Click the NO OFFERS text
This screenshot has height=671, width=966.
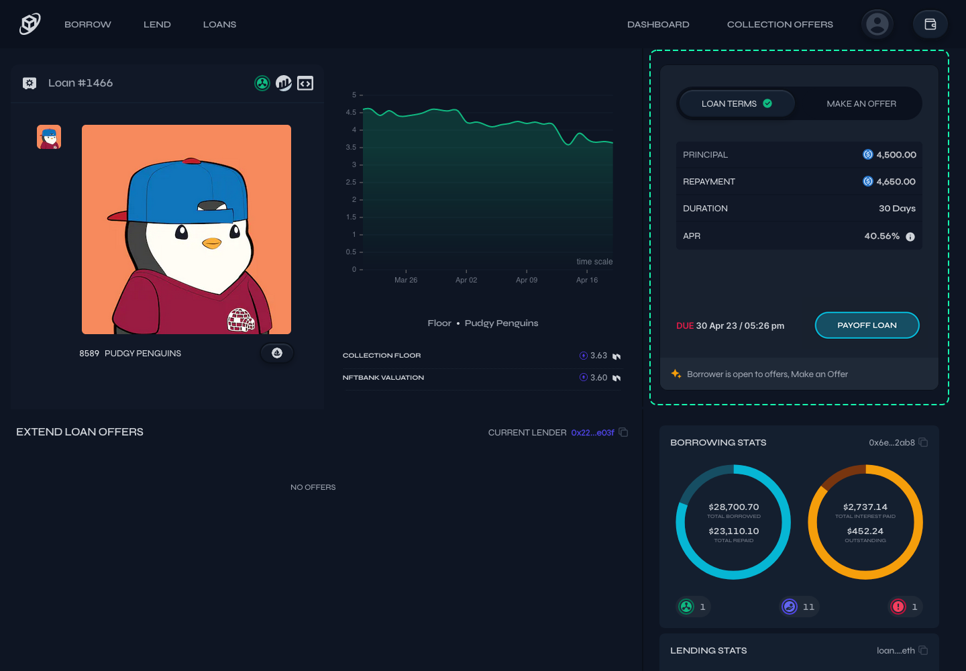[x=313, y=487]
